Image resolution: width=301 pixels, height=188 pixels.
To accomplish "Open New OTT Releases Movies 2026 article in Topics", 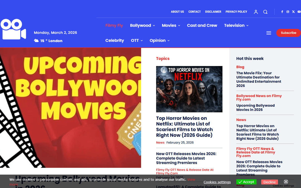I will [186, 158].
